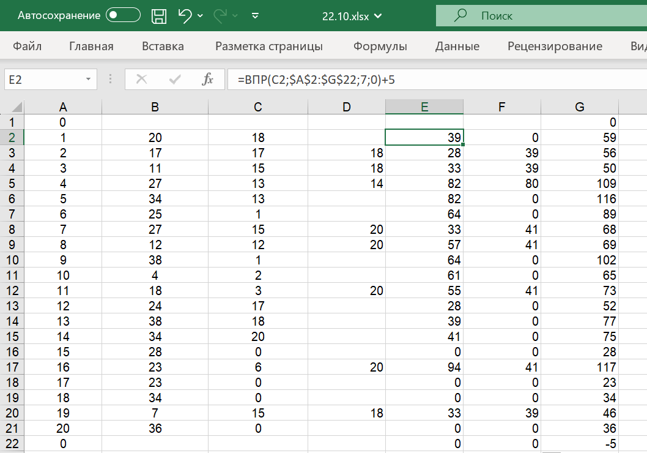
Task: Click the Undo arrow icon
Action: [185, 16]
